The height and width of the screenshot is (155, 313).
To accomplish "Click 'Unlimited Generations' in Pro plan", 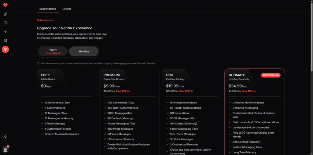I will tap(183, 103).
